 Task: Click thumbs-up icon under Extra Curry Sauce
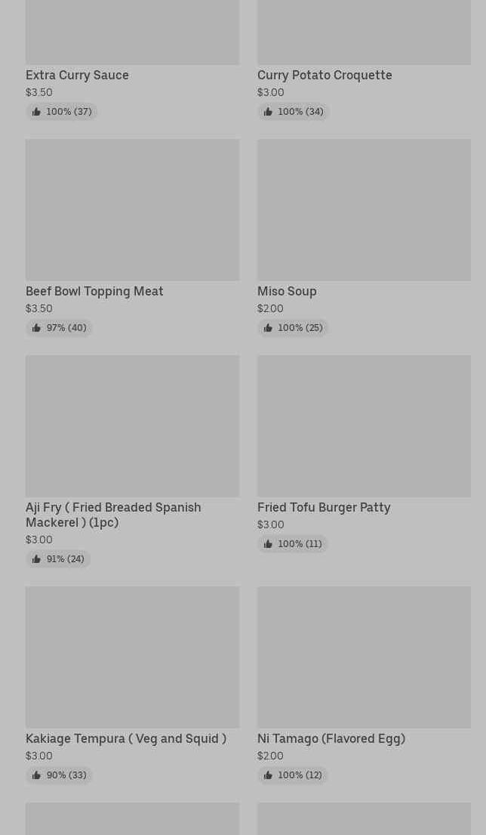point(36,111)
